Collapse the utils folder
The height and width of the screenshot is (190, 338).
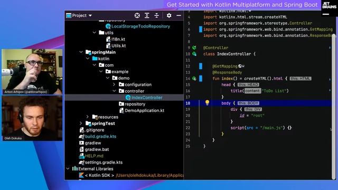[94, 33]
